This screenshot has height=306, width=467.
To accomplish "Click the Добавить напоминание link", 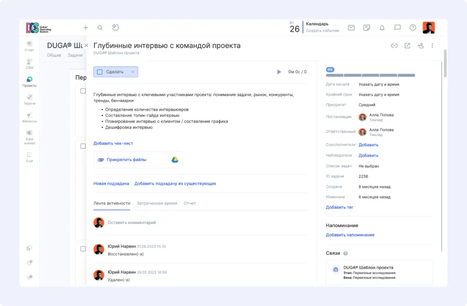I will pos(350,235).
